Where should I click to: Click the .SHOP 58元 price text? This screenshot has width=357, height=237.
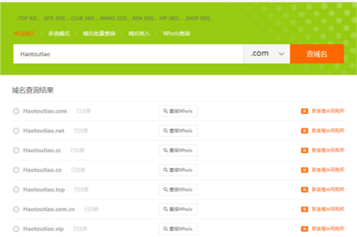point(198,18)
